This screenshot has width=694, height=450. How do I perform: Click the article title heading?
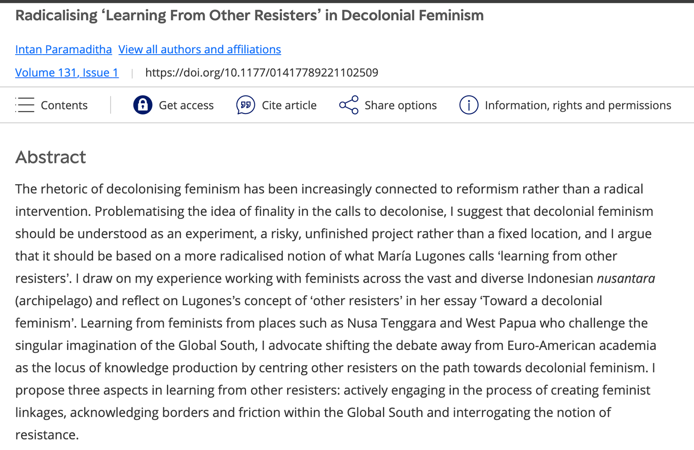point(249,16)
